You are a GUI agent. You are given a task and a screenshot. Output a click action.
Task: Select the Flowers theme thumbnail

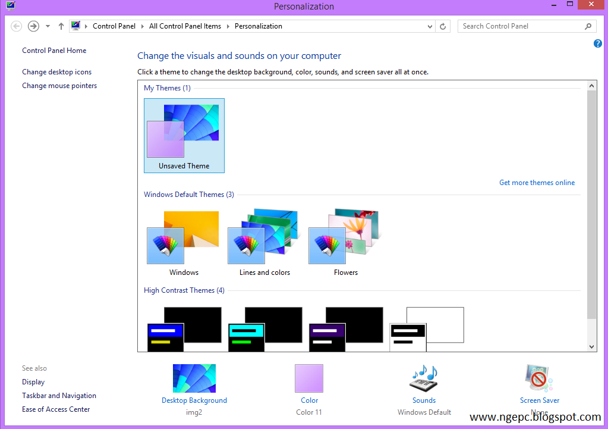(x=345, y=236)
